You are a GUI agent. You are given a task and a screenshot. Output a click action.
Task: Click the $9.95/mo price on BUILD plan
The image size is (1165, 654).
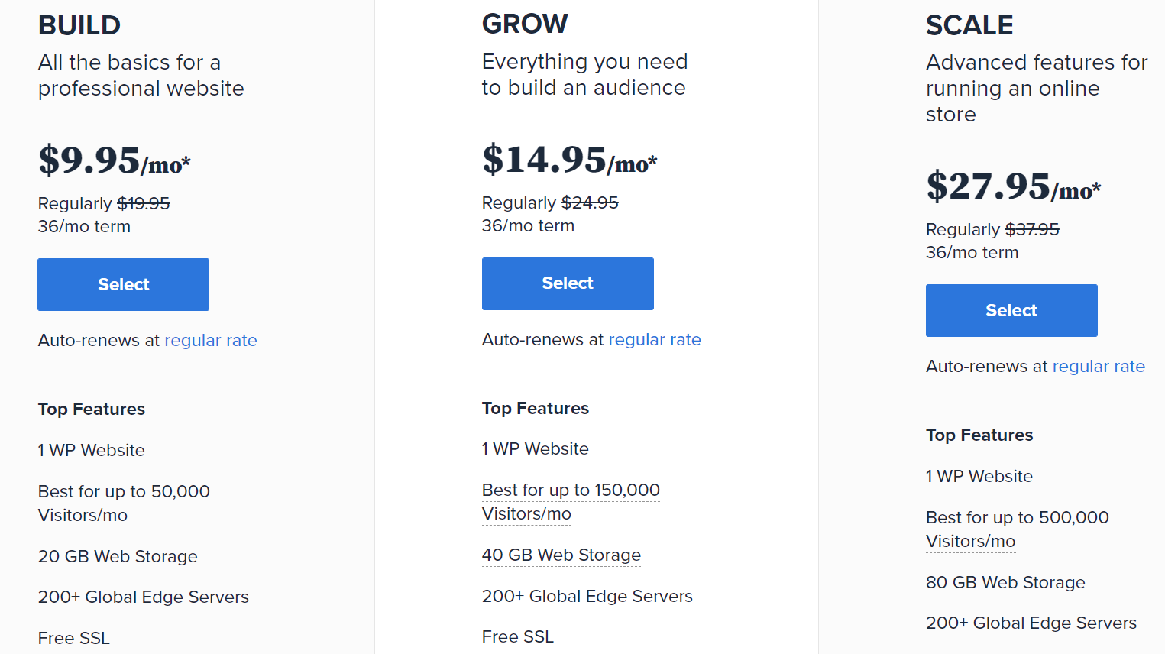(x=115, y=161)
